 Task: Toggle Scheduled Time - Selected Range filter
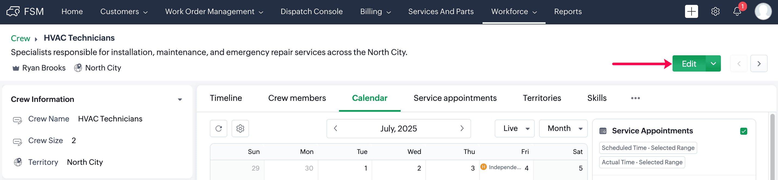[648, 148]
